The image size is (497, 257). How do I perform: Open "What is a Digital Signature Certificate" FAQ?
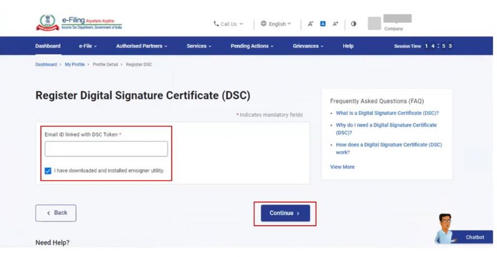(387, 113)
